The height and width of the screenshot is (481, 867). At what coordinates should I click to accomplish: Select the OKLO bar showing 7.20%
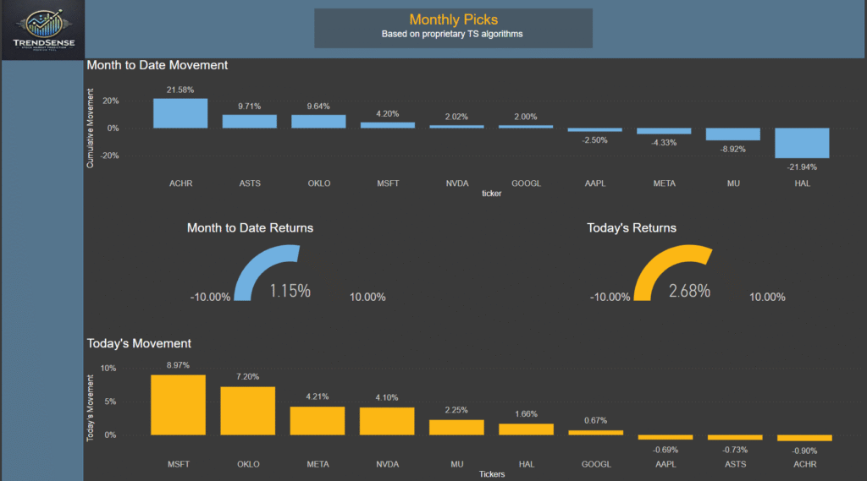248,411
